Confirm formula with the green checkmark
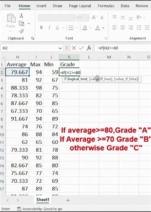The image size is (151, 212). pyautogui.click(x=81, y=48)
